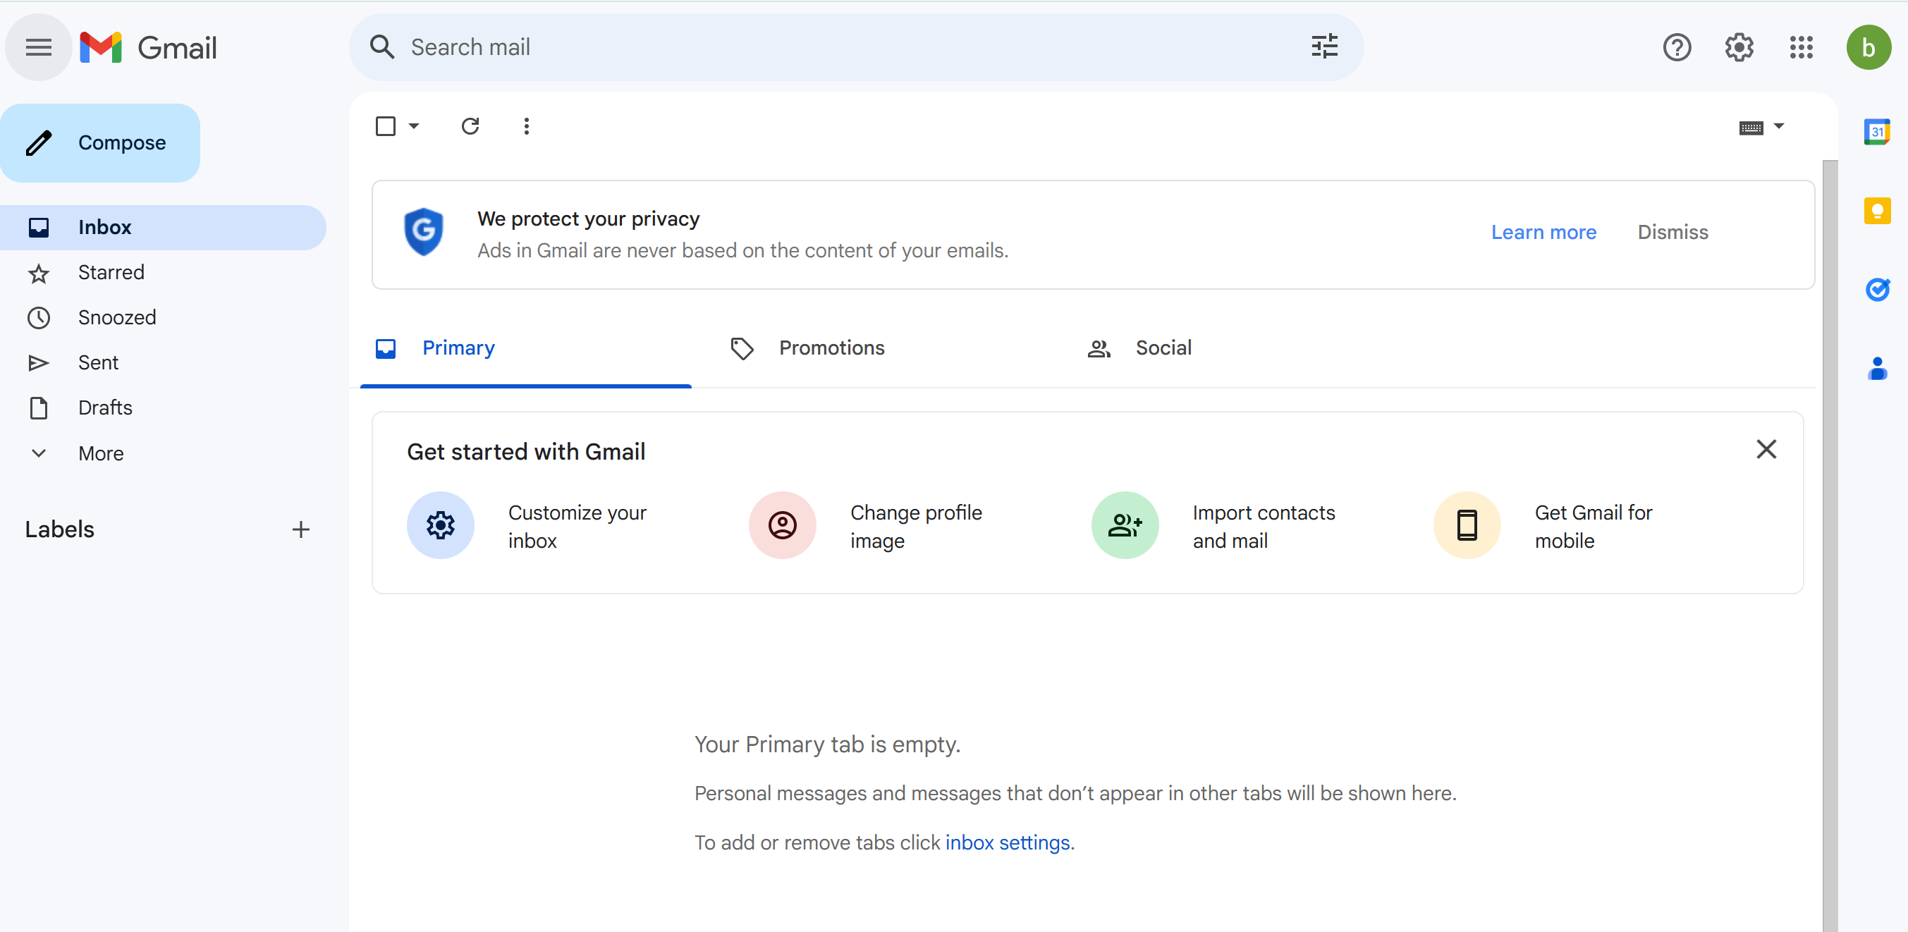Click the Customize your inbox icon
Image resolution: width=1908 pixels, height=932 pixels.
(x=439, y=526)
